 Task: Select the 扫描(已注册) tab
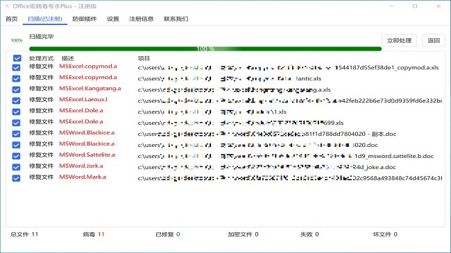(45, 19)
